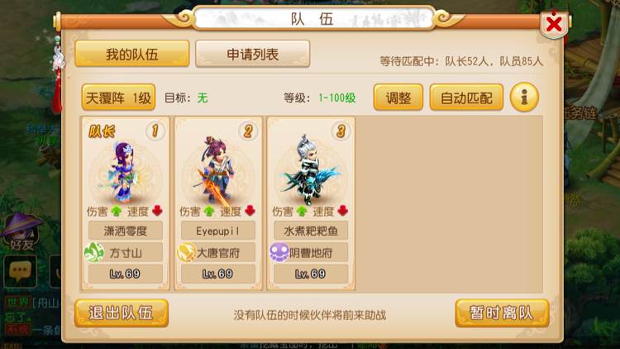Open the round info icon button
Image resolution: width=620 pixels, height=349 pixels.
(x=524, y=97)
